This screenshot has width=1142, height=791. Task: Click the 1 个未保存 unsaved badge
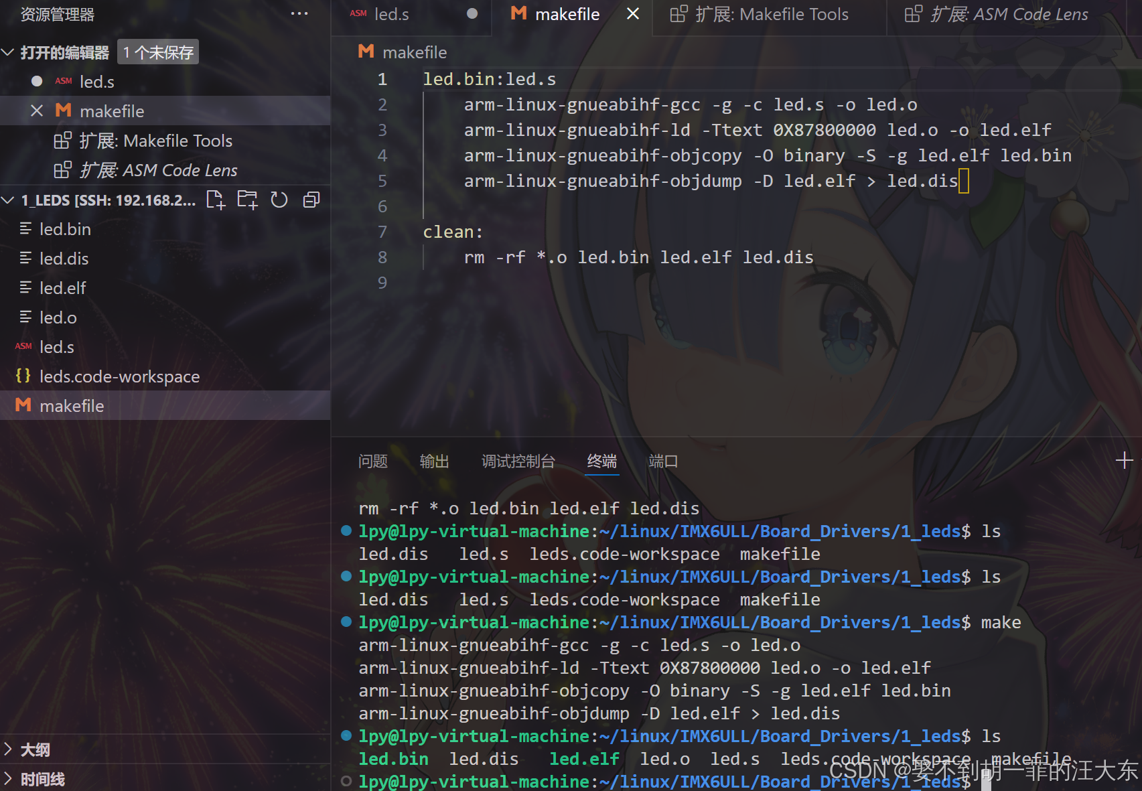(x=158, y=52)
